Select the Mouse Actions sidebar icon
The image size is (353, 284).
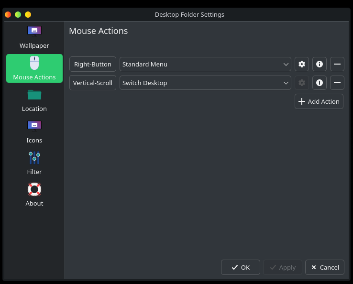(x=34, y=63)
